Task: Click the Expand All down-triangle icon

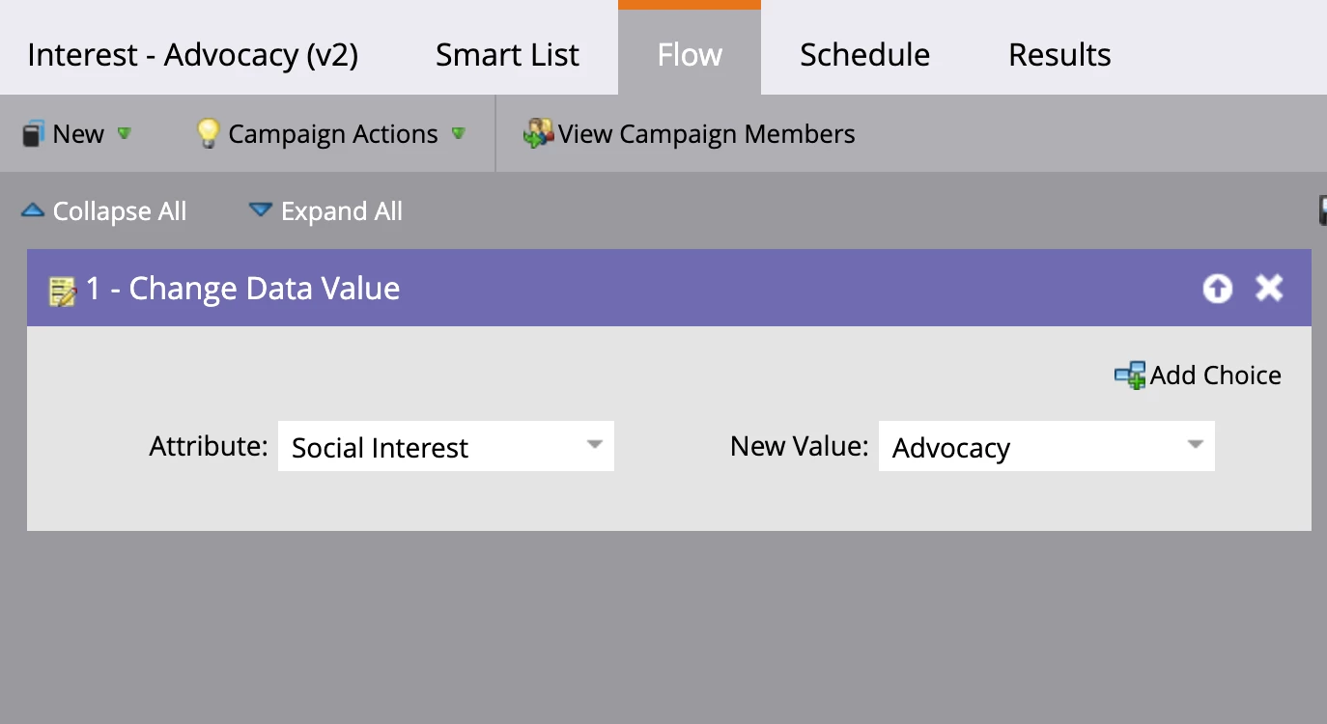Action: click(260, 210)
